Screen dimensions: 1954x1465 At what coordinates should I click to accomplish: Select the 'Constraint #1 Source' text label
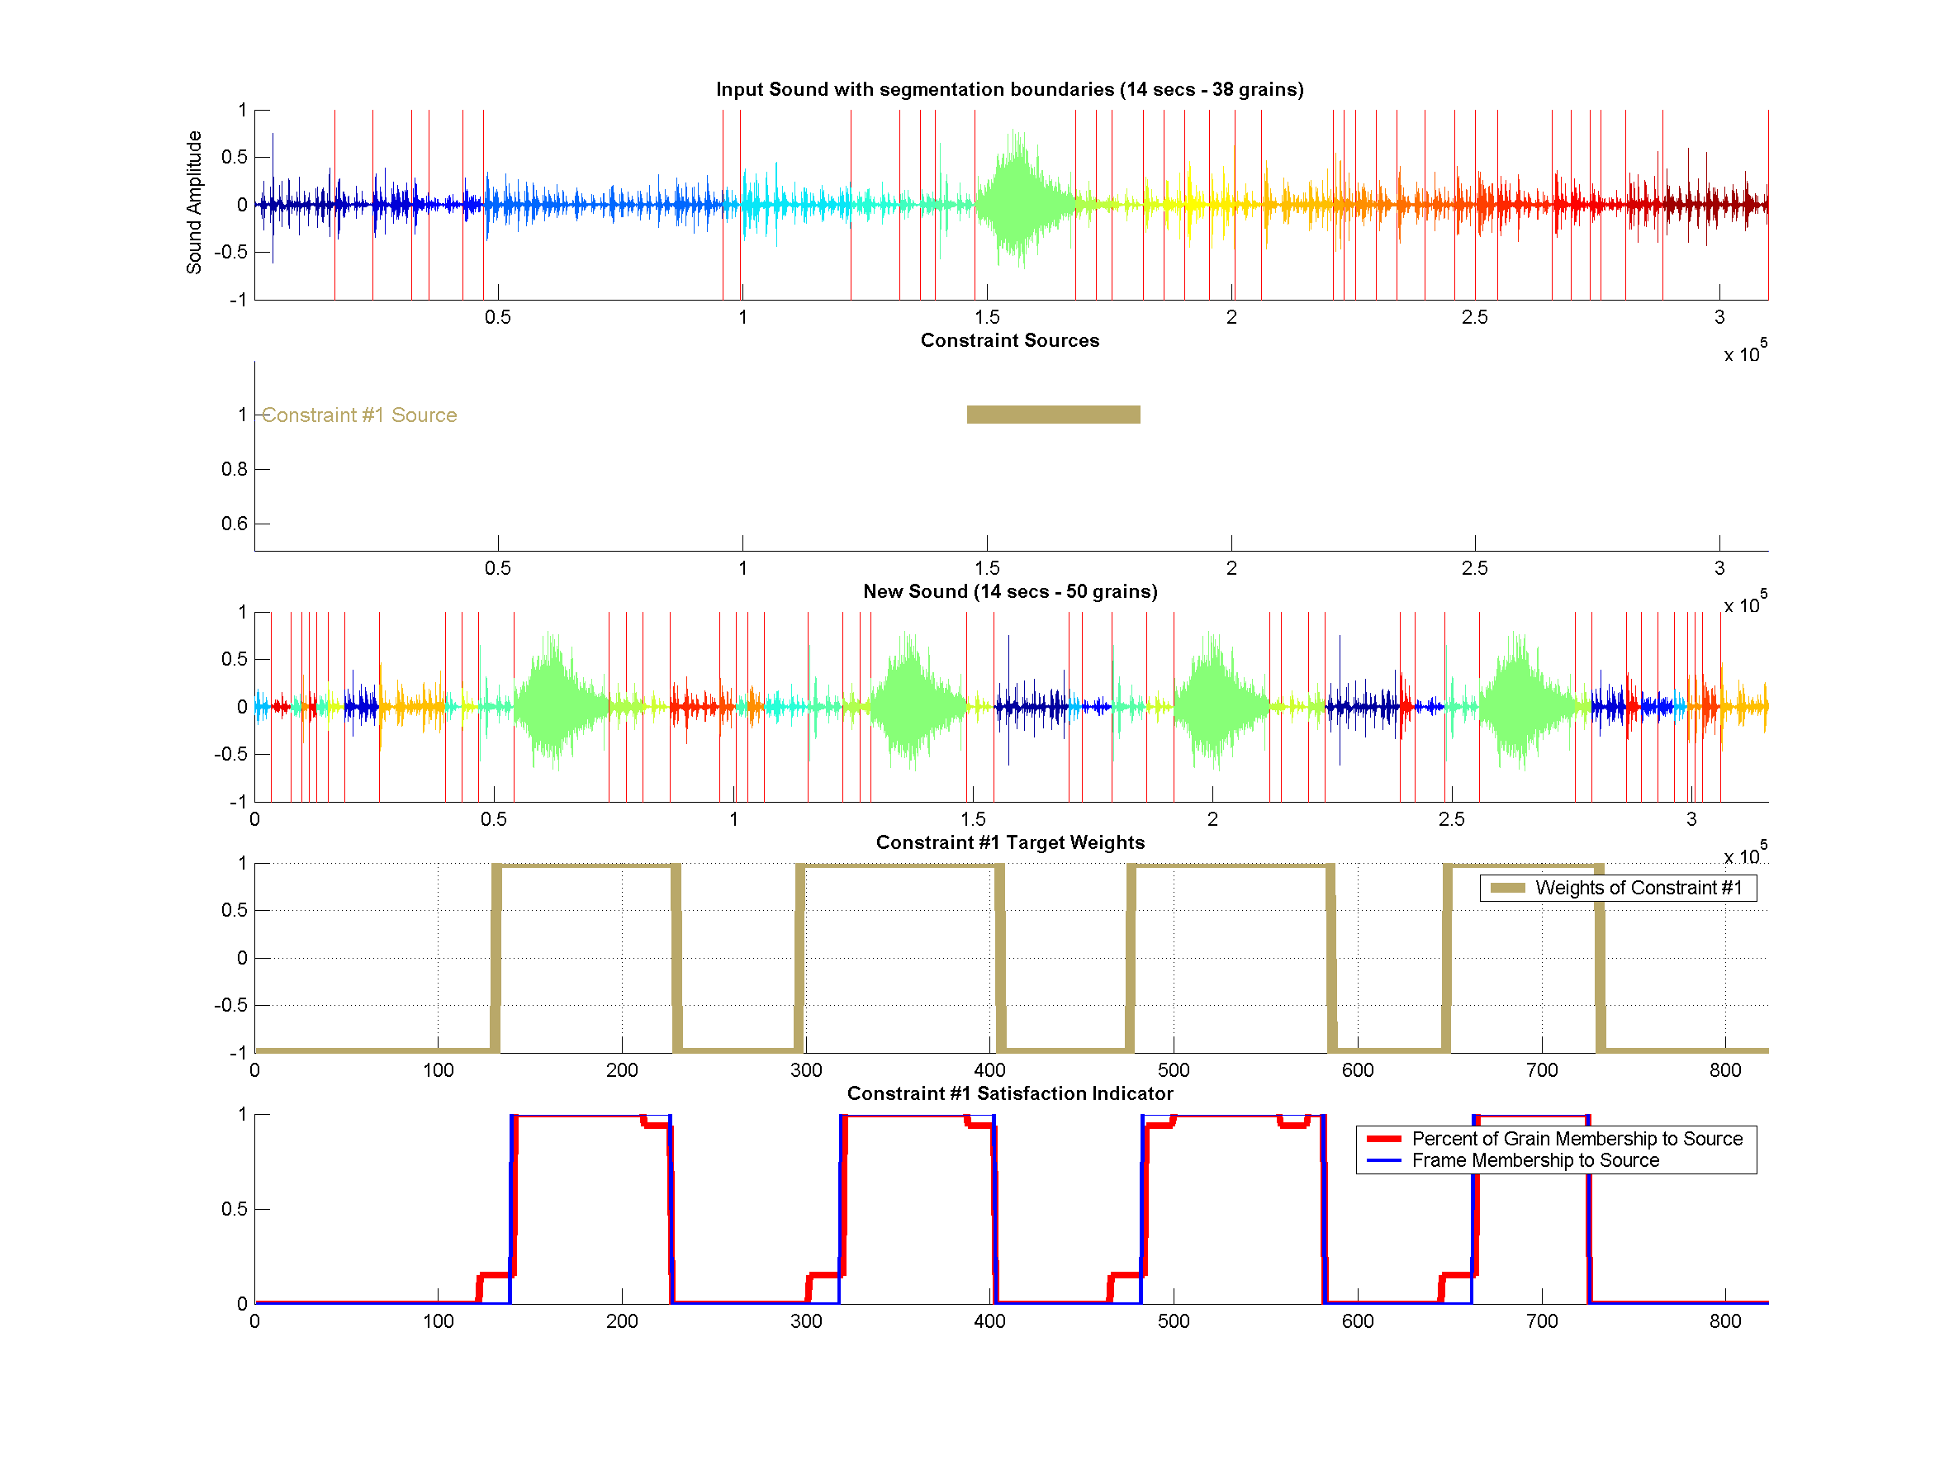[x=358, y=415]
